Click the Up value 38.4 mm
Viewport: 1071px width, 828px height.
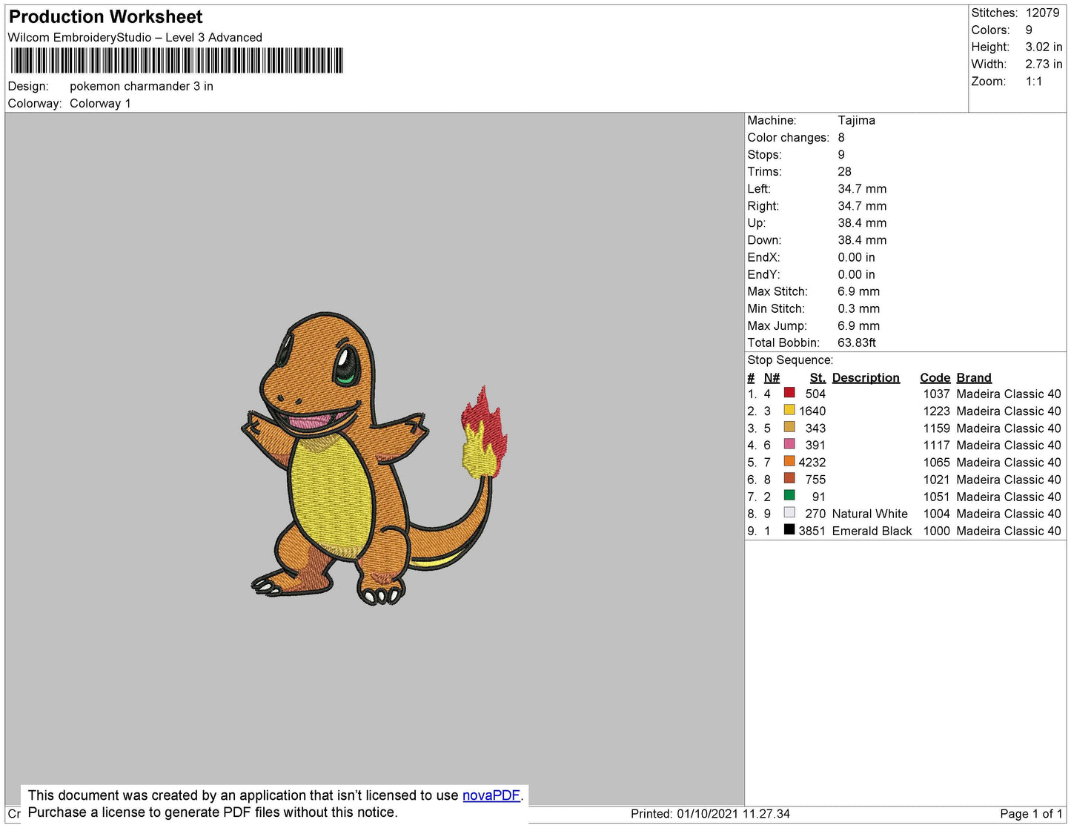pos(862,223)
